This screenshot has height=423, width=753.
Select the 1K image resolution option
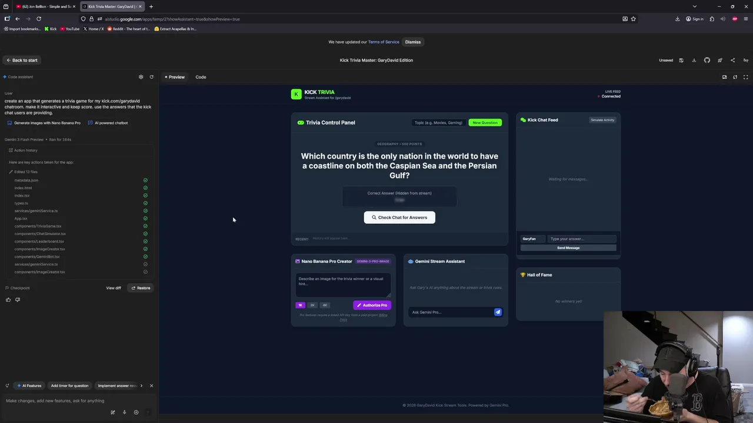point(300,305)
